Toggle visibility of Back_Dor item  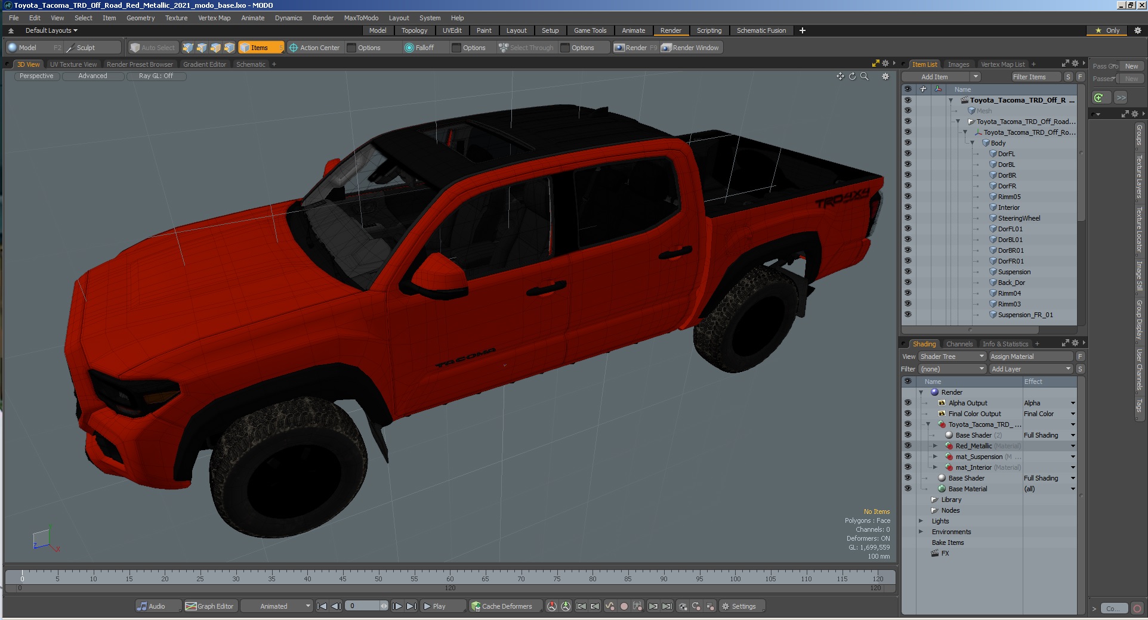(908, 282)
